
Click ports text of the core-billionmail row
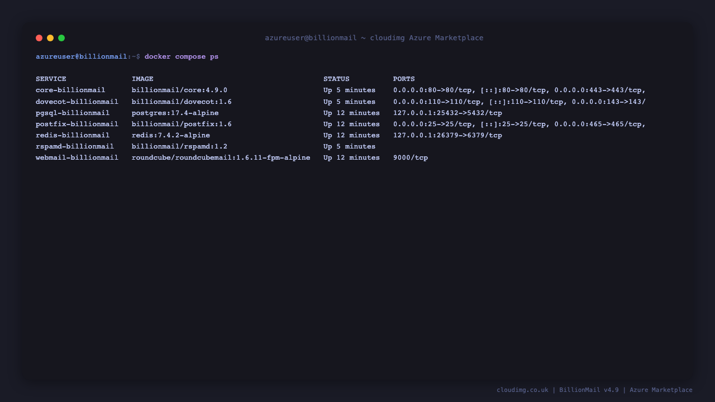point(519,90)
